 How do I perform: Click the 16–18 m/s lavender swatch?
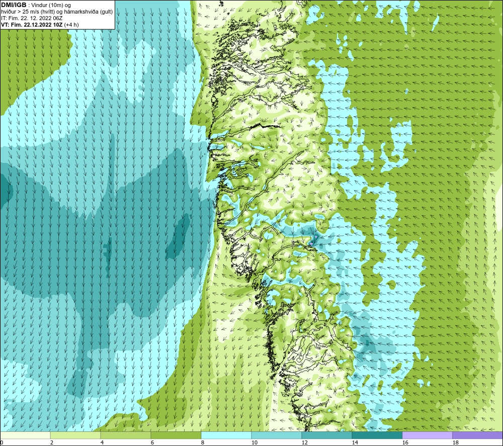(x=427, y=435)
